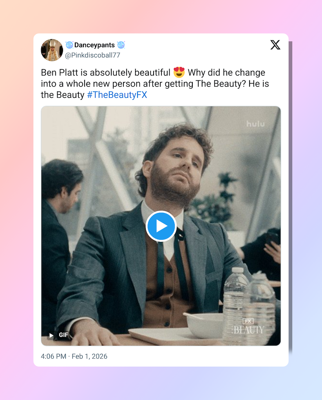Click the hulu watermark on the video
This screenshot has height=400, width=322.
255,124
